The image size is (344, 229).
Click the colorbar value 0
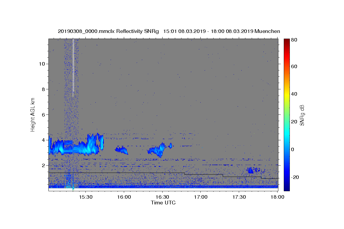coord(293,149)
